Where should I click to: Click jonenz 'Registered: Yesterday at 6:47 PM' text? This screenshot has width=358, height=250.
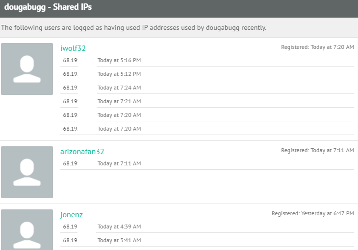(x=313, y=214)
